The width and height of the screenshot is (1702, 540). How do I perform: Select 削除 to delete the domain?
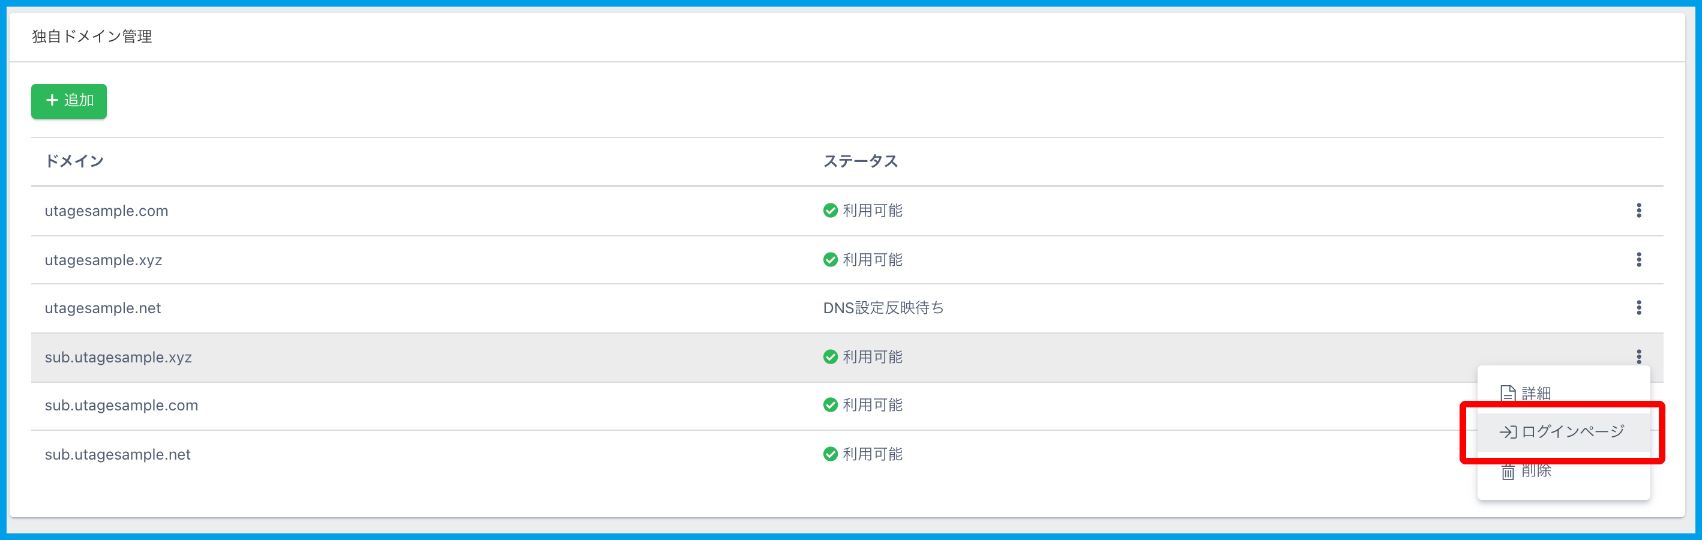point(1536,470)
